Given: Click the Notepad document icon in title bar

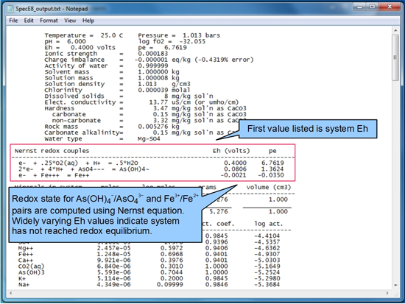Looking at the screenshot, I should click(x=10, y=9).
